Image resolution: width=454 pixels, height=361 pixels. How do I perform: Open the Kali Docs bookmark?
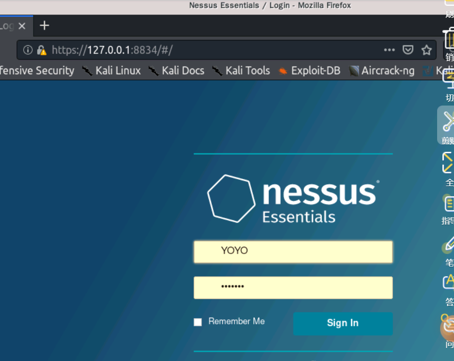click(176, 70)
